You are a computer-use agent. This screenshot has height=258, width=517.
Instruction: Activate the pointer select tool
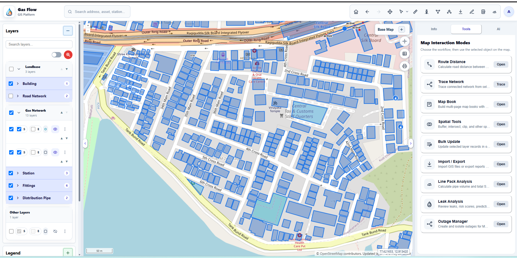[401, 12]
